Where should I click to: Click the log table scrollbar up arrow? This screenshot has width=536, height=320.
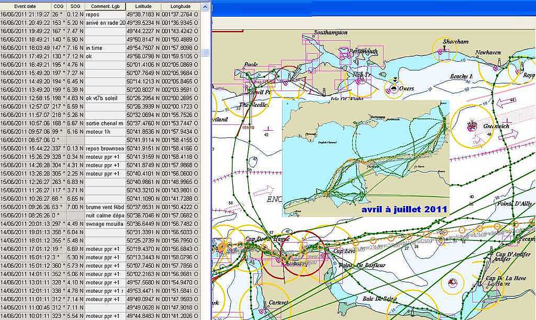click(205, 6)
